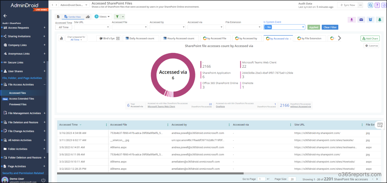The height and width of the screenshot is (183, 387).
Task: Open the Accessed File column options menu
Action: [168, 125]
